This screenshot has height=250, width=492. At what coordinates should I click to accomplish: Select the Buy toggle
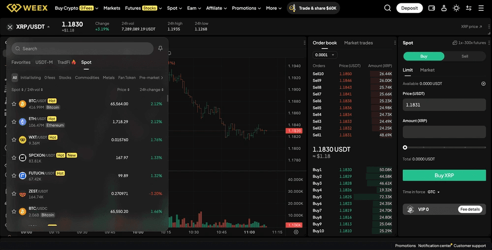(x=424, y=56)
